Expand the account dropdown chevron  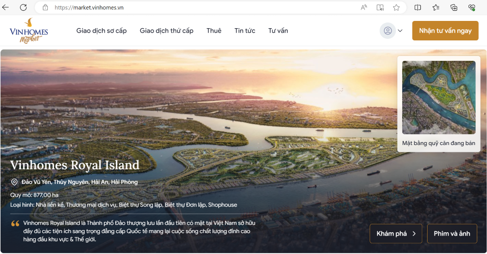pyautogui.click(x=400, y=31)
